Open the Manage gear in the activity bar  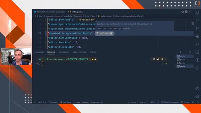(197, 96)
